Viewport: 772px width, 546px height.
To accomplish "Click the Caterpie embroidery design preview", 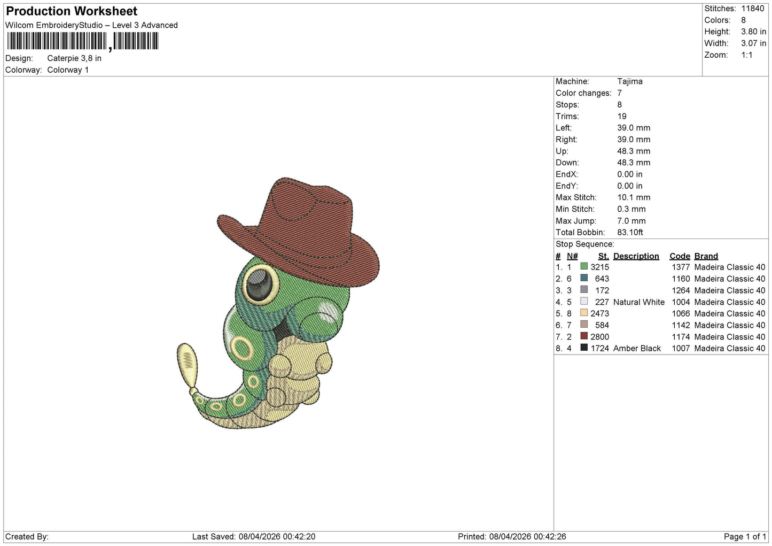I will [x=278, y=303].
